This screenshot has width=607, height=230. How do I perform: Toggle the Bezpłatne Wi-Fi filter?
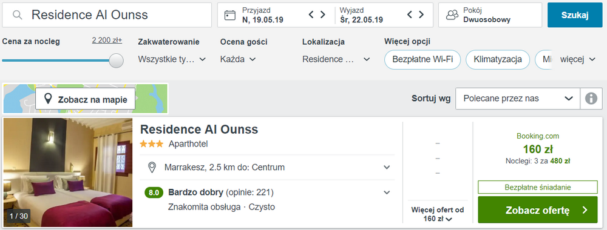(422, 59)
